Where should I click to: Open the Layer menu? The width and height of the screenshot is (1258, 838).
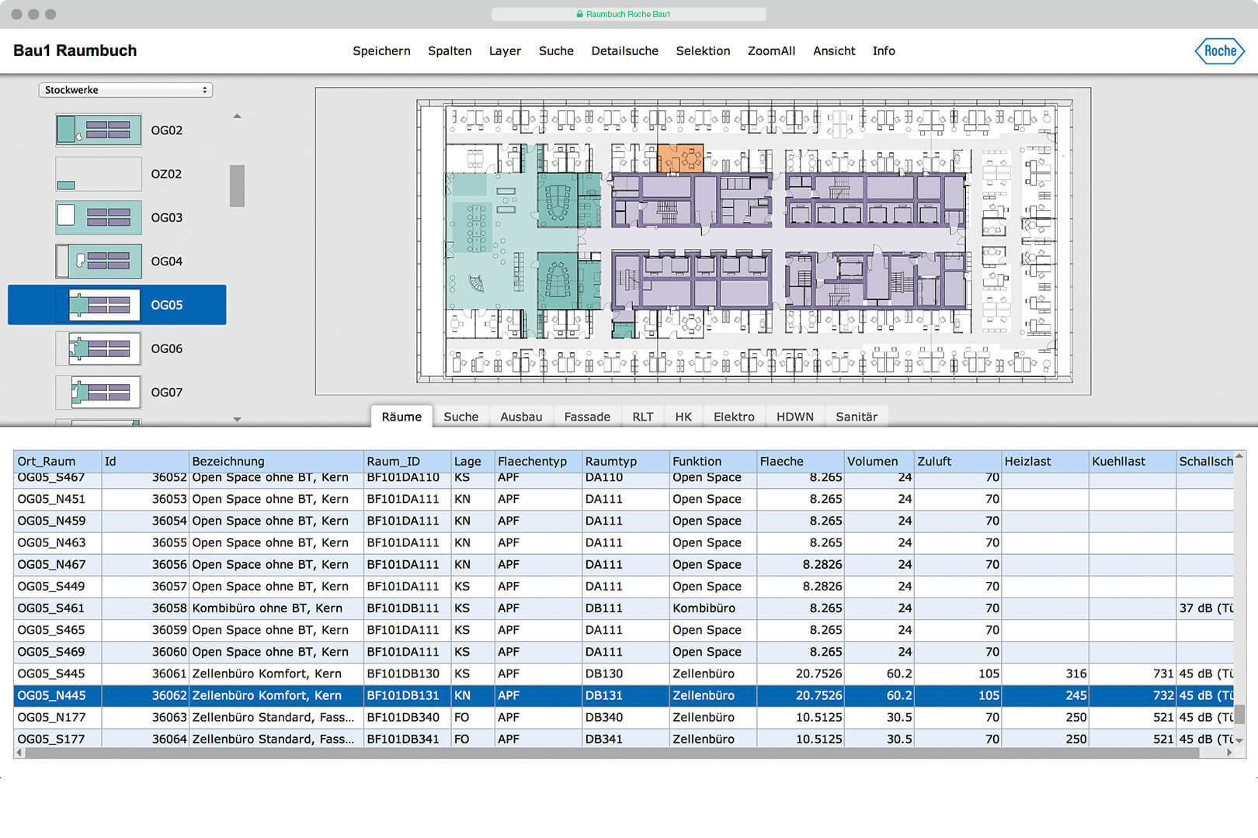click(505, 51)
